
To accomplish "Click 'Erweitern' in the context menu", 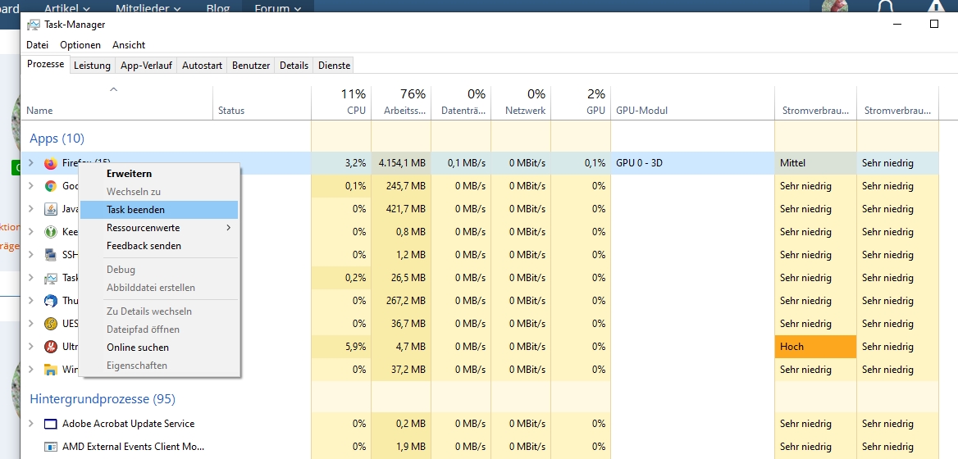I will click(129, 174).
